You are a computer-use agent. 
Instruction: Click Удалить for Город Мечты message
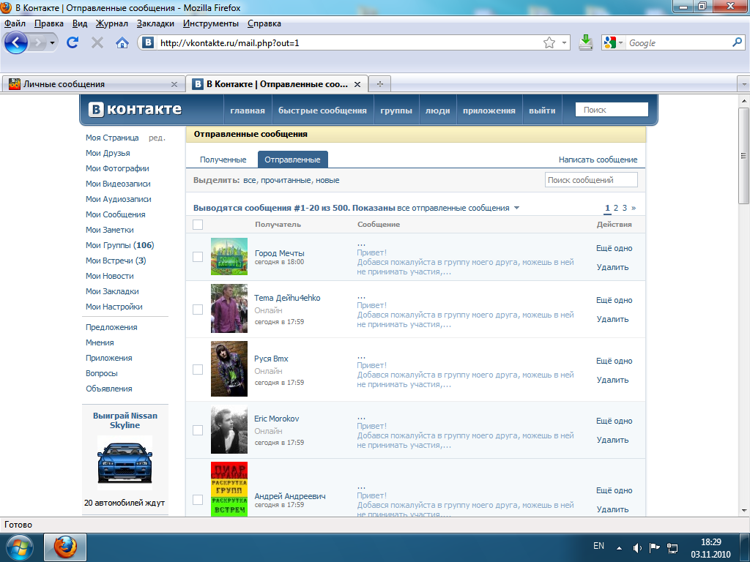[612, 267]
